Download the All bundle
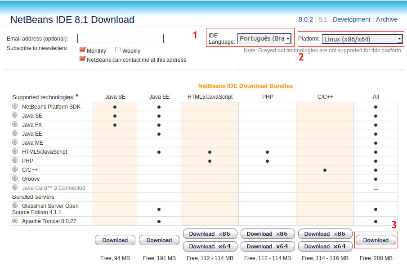The height and width of the screenshot is (270, 407). pyautogui.click(x=376, y=240)
